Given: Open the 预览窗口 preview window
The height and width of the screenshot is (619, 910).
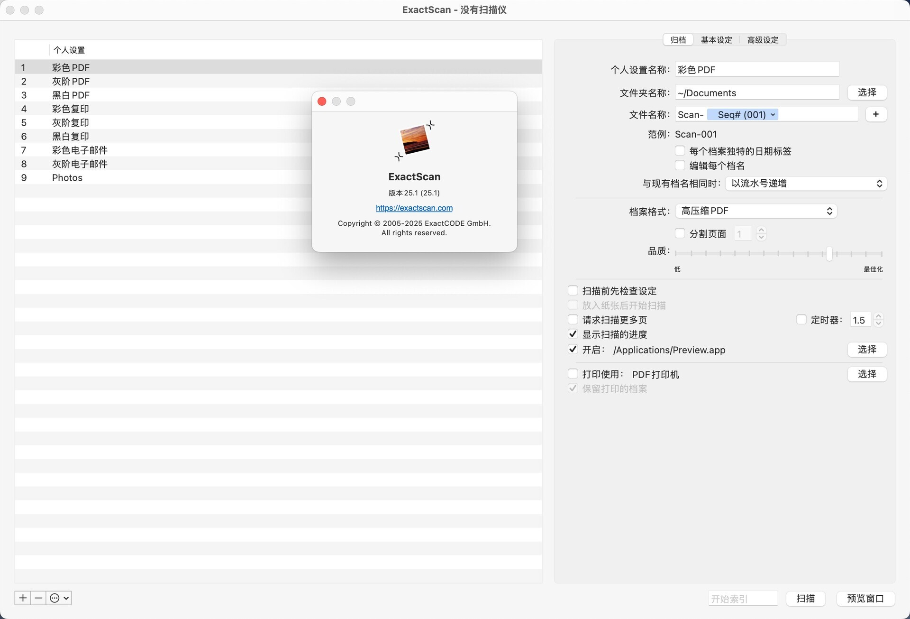Looking at the screenshot, I should (865, 599).
